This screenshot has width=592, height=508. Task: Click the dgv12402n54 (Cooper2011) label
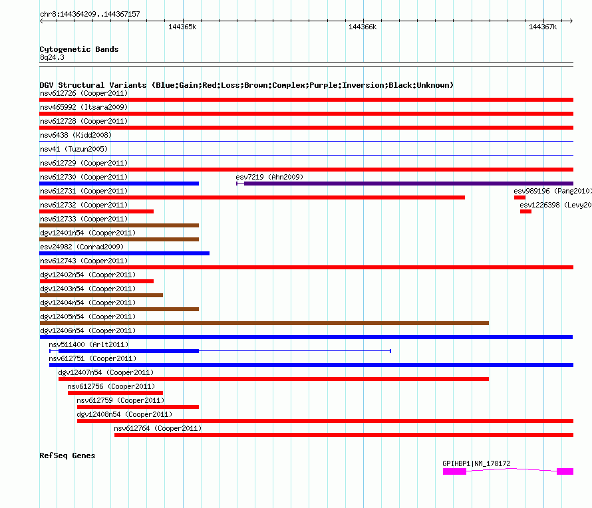point(88,275)
